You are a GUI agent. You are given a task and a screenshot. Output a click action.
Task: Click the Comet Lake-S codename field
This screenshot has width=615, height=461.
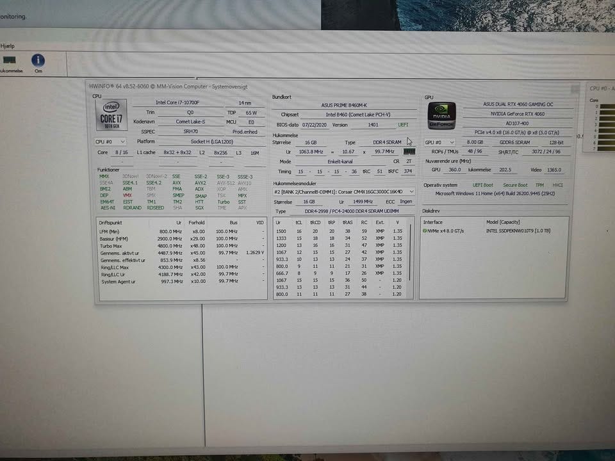coord(191,122)
